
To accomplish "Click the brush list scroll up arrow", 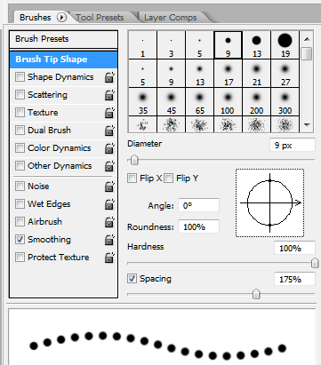I will (x=308, y=39).
